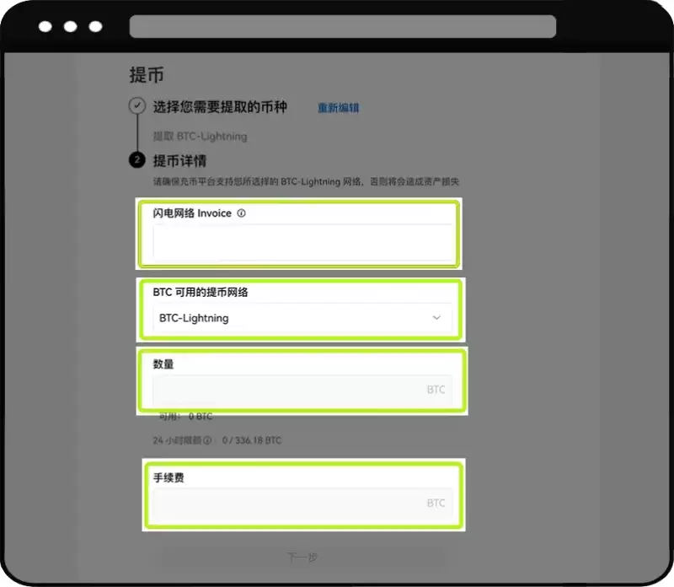The width and height of the screenshot is (674, 587).
Task: Click the chevron inside the network selector
Action: click(x=436, y=318)
